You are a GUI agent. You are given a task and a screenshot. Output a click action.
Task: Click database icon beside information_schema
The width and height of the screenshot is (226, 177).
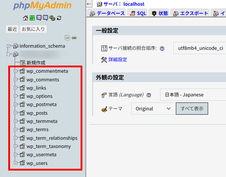coord(16,46)
